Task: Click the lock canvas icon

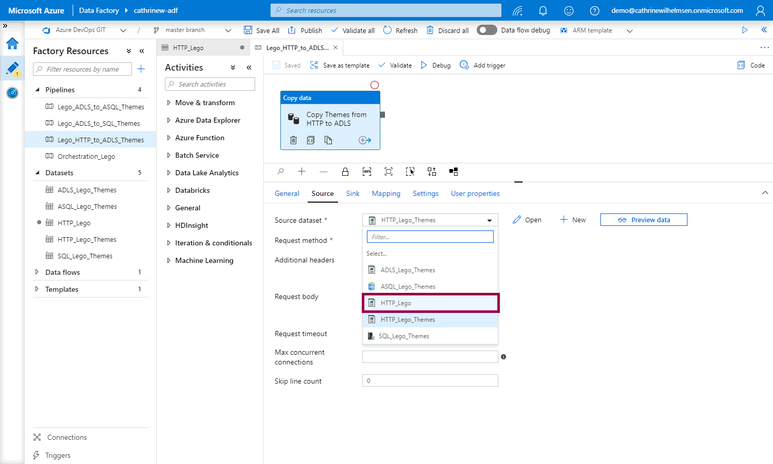Action: click(345, 172)
